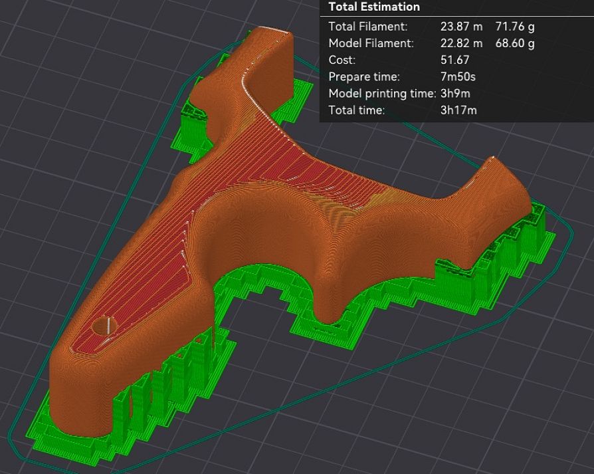Click the 68.60 g model filament weight
594x474 pixels.
pos(515,43)
